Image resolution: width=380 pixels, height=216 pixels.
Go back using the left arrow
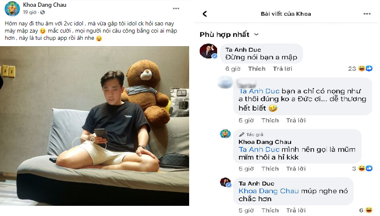pyautogui.click(x=205, y=14)
